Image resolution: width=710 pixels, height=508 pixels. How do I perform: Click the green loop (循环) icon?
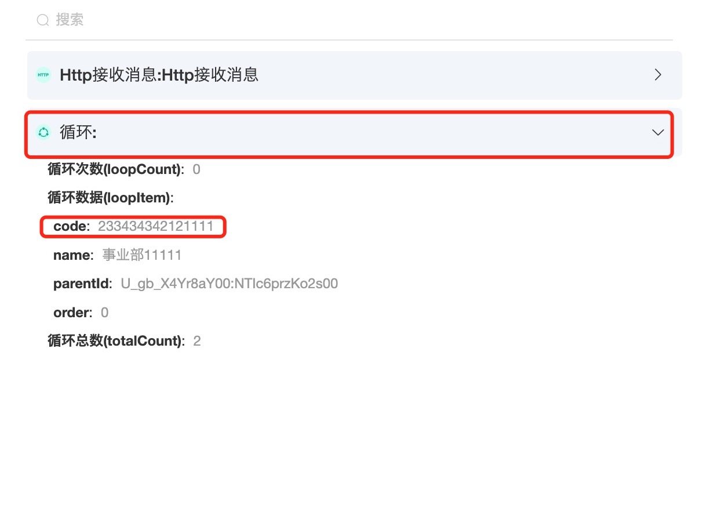pos(43,132)
